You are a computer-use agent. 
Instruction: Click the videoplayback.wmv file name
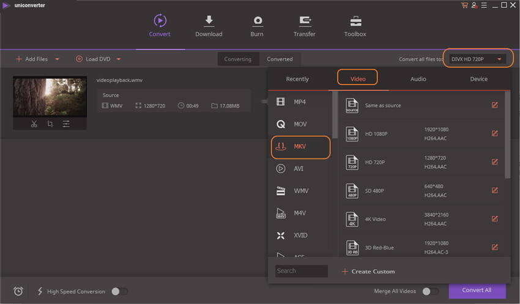(x=119, y=80)
